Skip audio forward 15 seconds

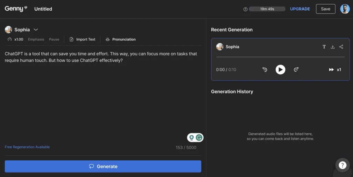pos(296,70)
